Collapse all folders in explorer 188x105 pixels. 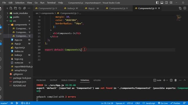point(24,8)
